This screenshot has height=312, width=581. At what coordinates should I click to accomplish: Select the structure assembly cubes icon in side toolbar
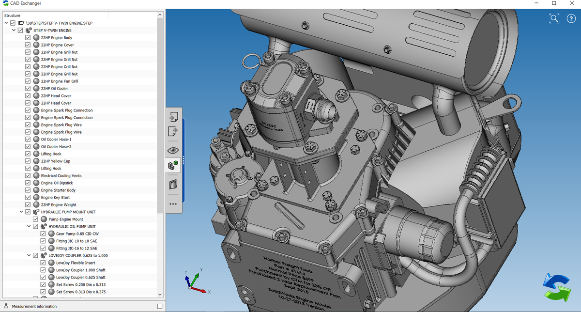(173, 165)
